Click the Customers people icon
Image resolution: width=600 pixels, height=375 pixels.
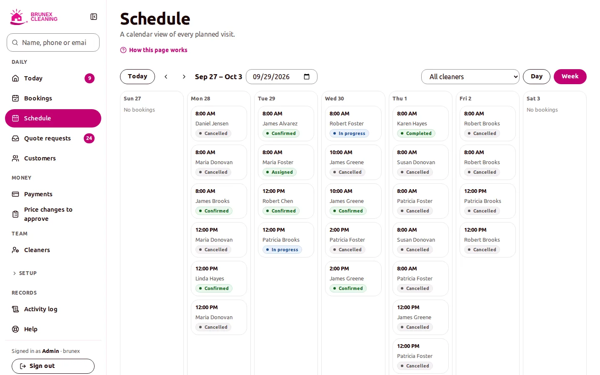click(15, 158)
